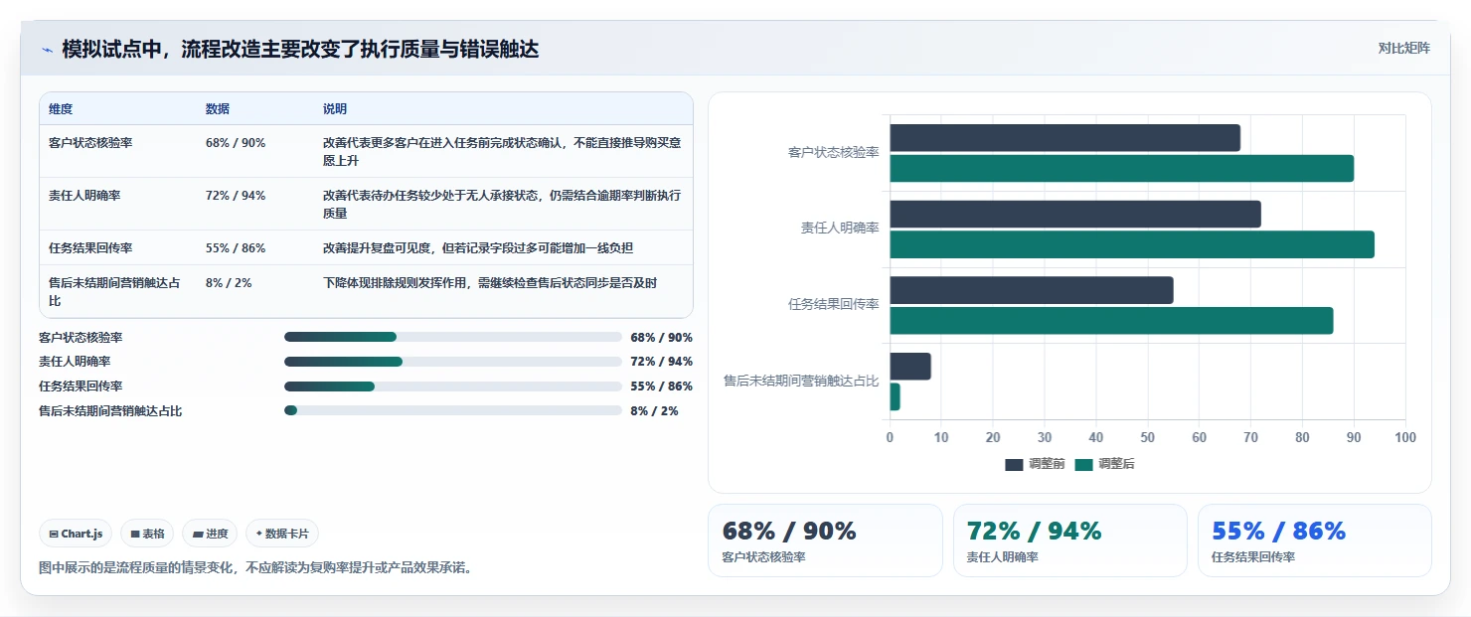
Task: Click the chart axis label 责任人明确率
Action: [840, 228]
